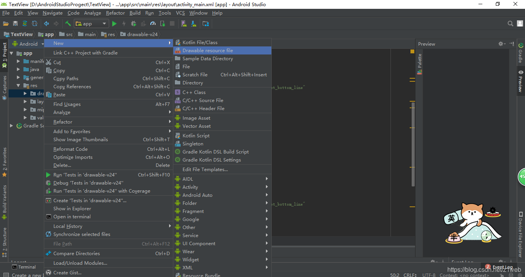Select Edit File Templates... entry
525x277 pixels.
point(223,170)
